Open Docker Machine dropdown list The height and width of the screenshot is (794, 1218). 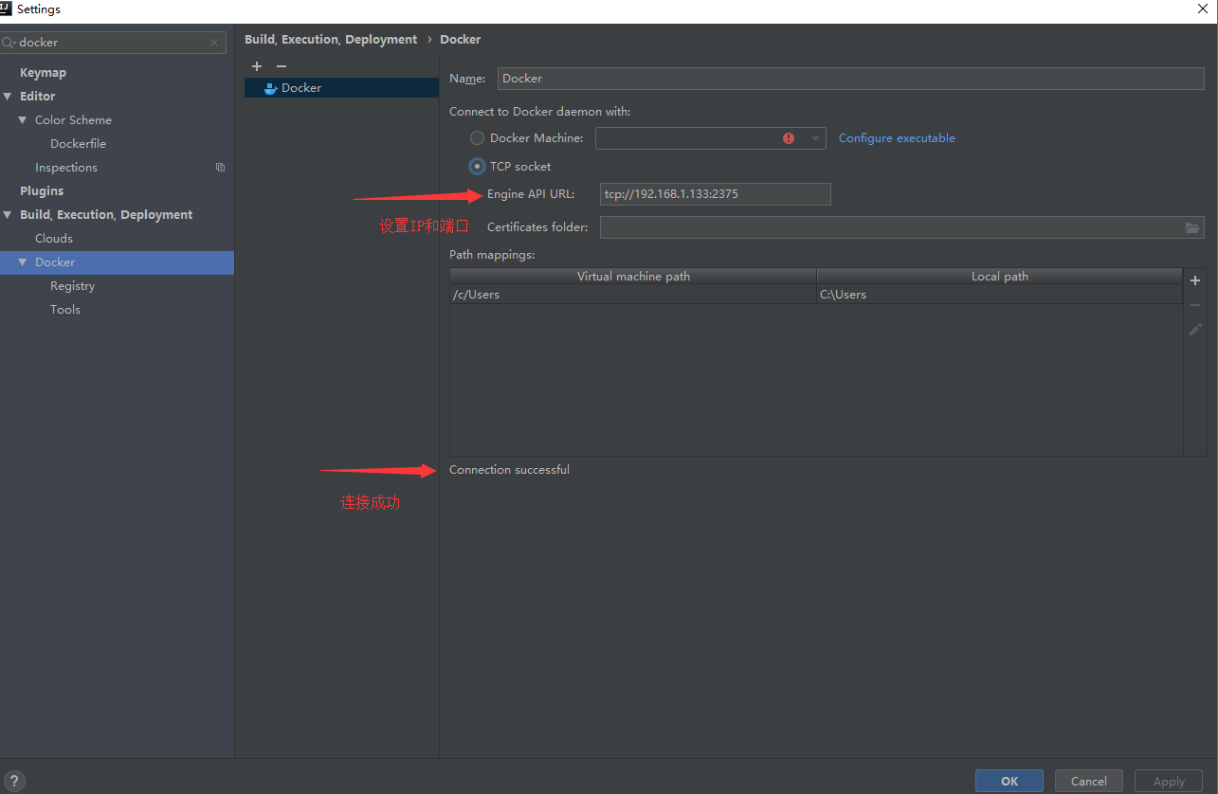(815, 138)
